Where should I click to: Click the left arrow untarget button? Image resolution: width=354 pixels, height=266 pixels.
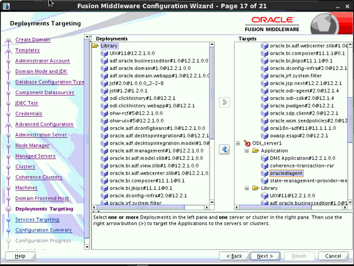(224, 149)
